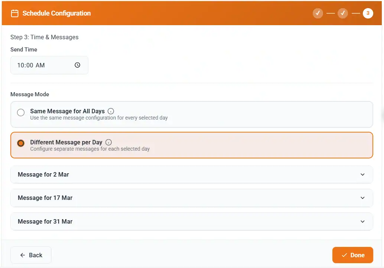The image size is (384, 268).
Task: Click the vertical scrollbar on the right
Action: click(382, 115)
